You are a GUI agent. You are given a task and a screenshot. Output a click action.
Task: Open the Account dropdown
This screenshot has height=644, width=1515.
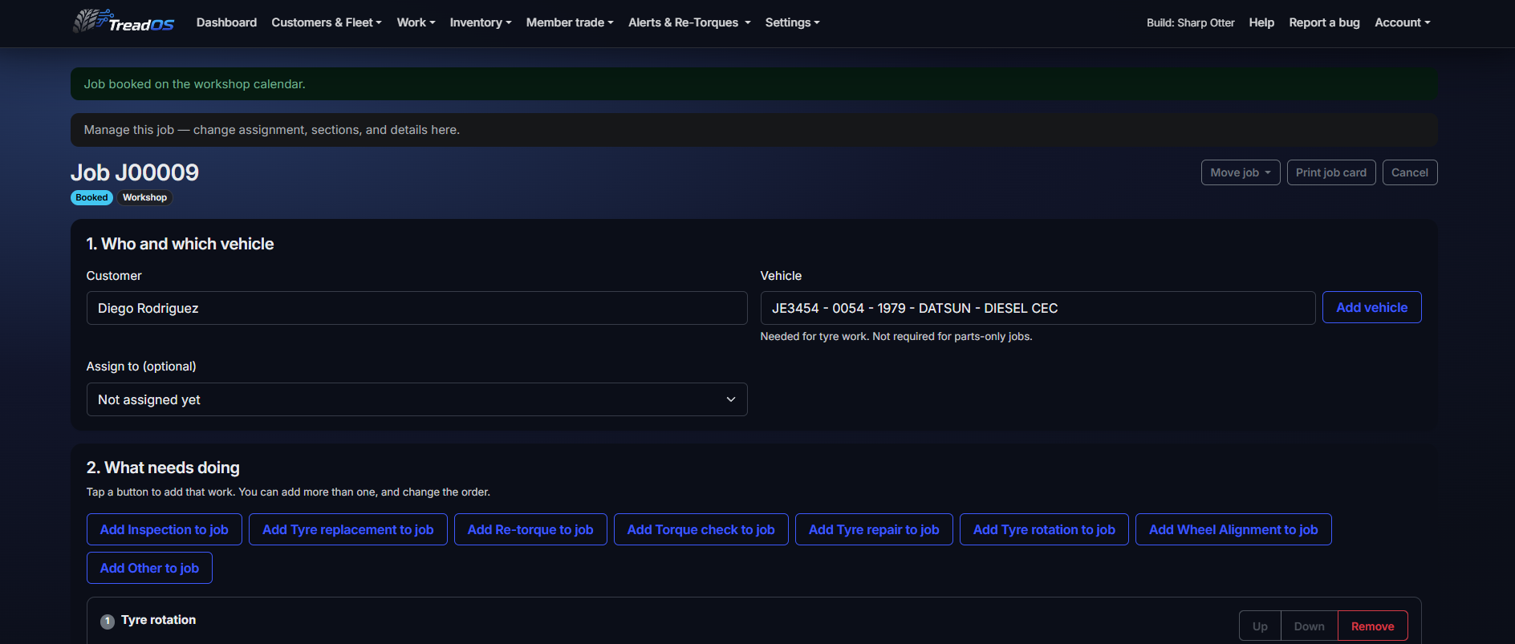tap(1402, 22)
